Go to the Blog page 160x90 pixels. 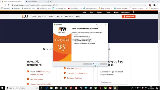coord(92,12)
